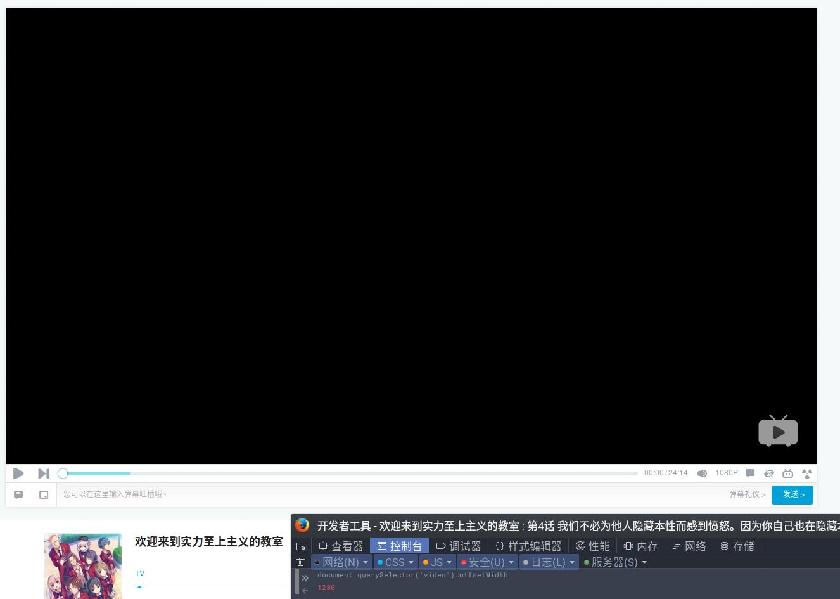Click the 发送 send danmaku button

tap(792, 495)
